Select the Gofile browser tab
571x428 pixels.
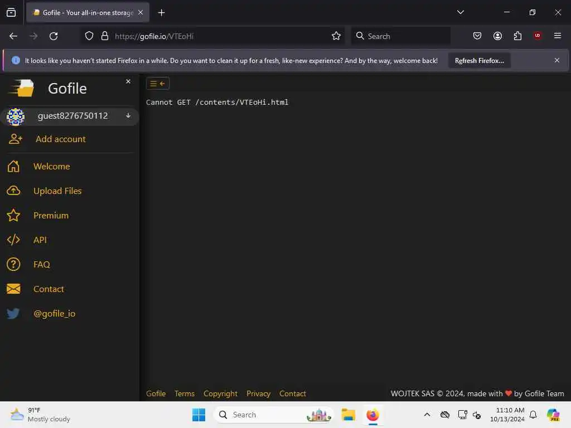point(88,13)
